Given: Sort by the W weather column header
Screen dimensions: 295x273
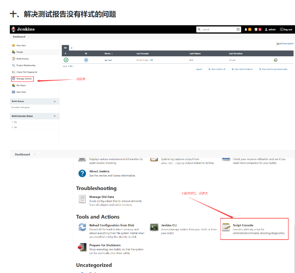Looking at the screenshot, I should [x=86, y=54].
